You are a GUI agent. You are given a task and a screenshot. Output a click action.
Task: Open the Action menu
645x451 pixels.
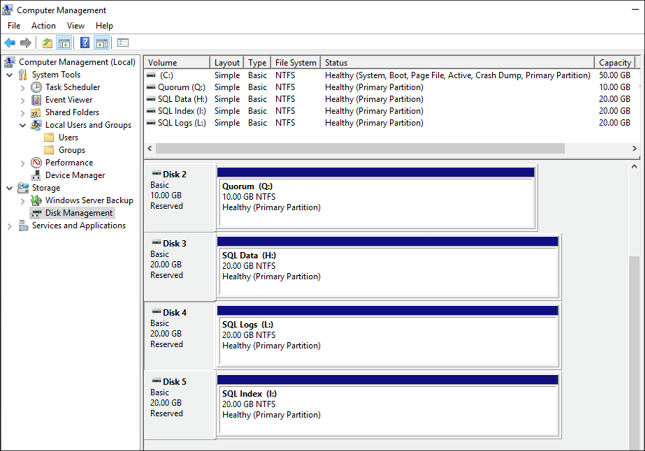[x=43, y=26]
